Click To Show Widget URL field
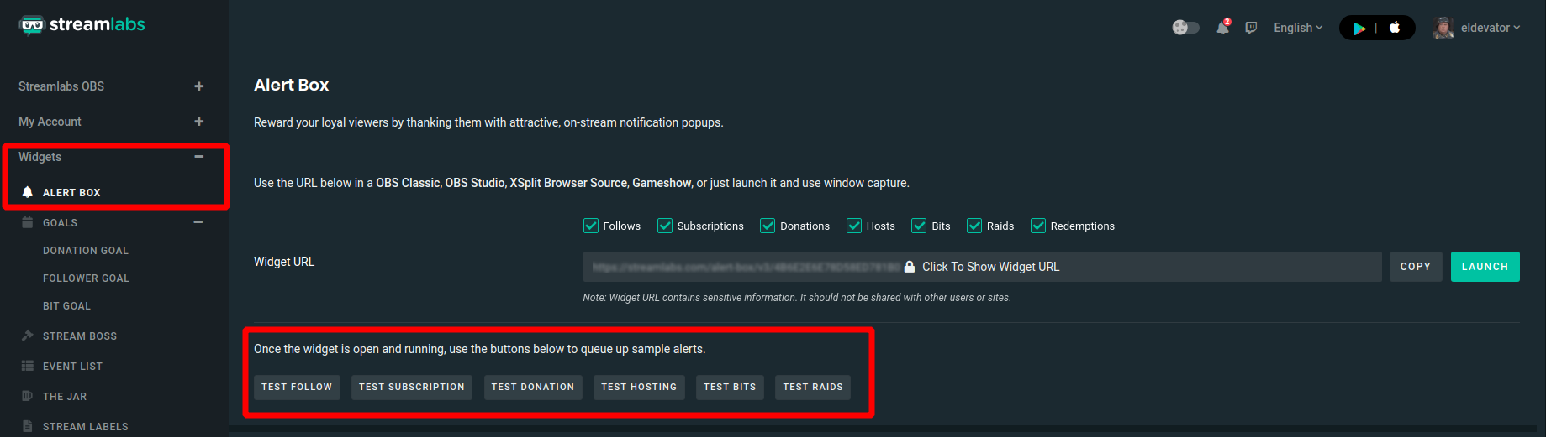 coord(982,267)
